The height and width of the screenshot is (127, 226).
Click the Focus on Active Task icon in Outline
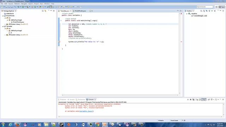coord(201,11)
